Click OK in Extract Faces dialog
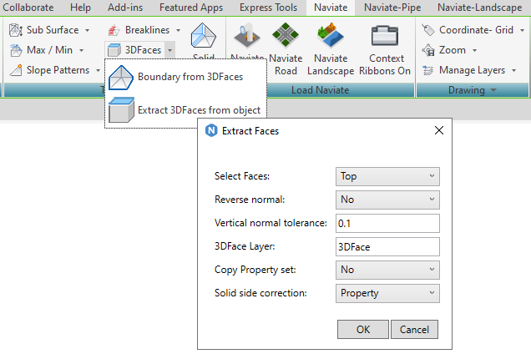This screenshot has width=531, height=354. pyautogui.click(x=363, y=329)
